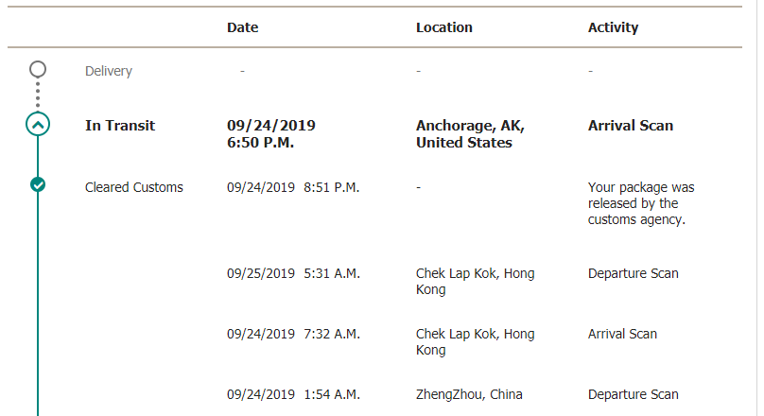Select the Delivery status label
The width and height of the screenshot is (764, 416).
point(108,71)
